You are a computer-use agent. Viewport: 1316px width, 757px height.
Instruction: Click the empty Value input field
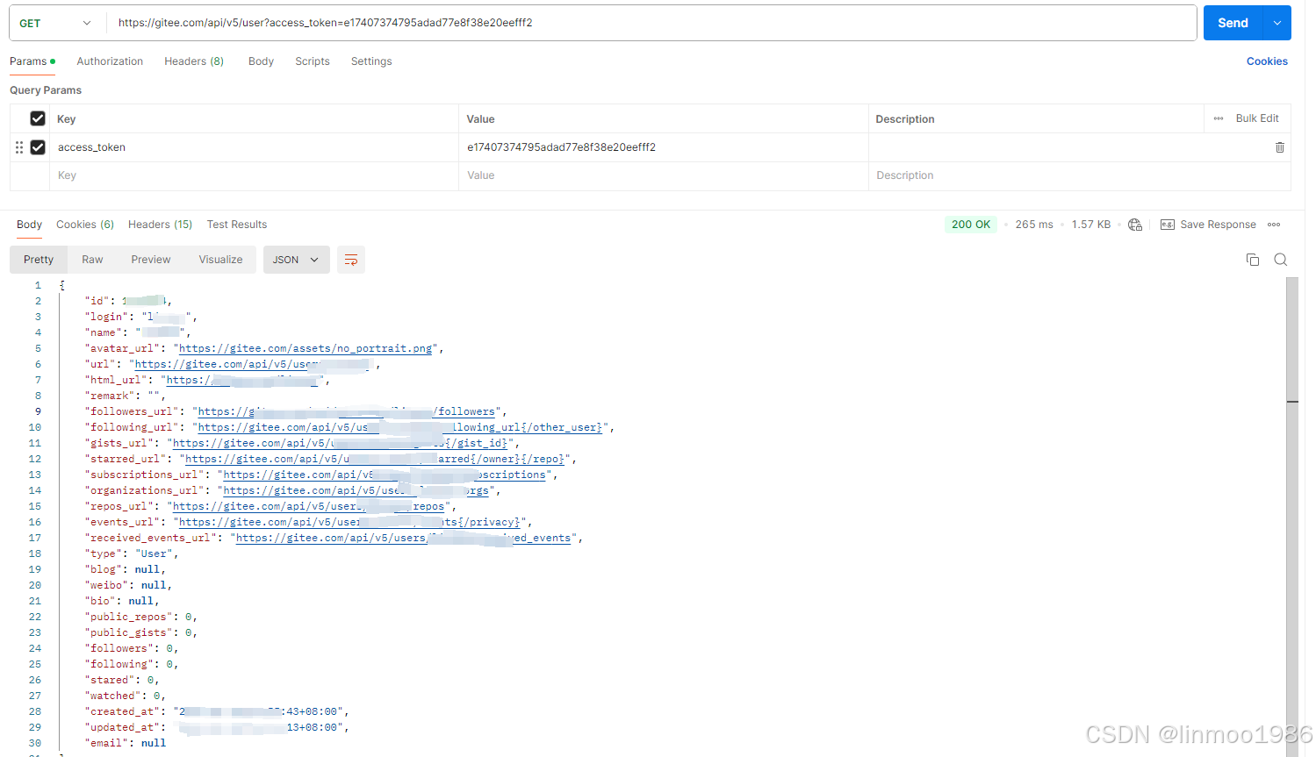664,175
